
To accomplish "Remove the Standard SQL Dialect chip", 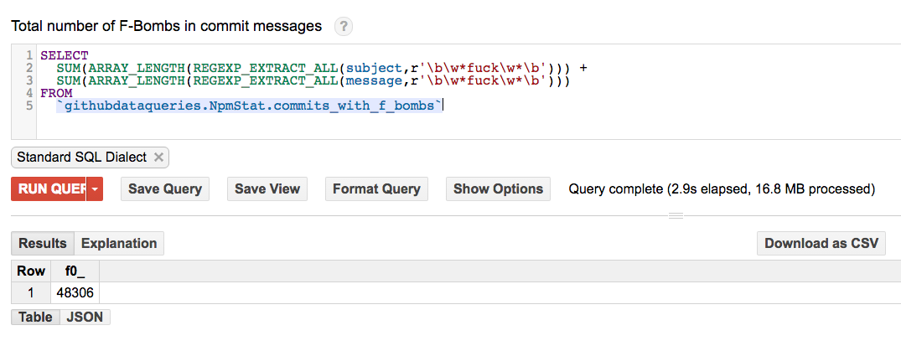I will [158, 158].
